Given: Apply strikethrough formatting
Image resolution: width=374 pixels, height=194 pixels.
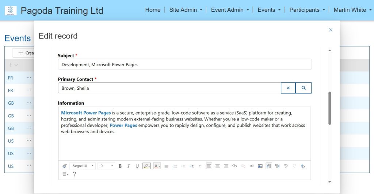Looking at the screenshot, I should click(252, 166).
